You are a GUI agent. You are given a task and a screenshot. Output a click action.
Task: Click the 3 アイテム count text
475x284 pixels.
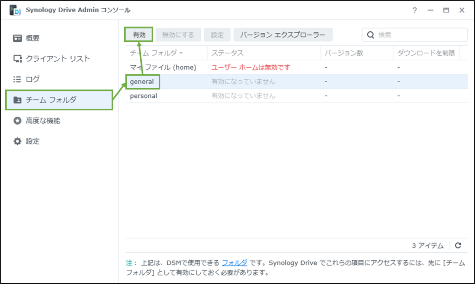tap(428, 246)
